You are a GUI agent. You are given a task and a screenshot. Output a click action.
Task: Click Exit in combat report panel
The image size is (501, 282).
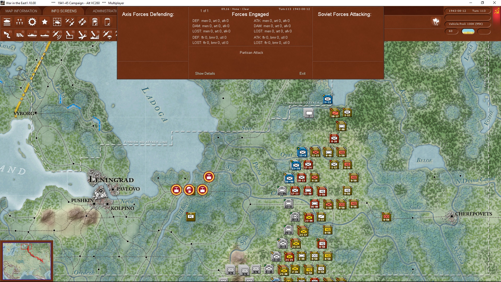point(302,73)
